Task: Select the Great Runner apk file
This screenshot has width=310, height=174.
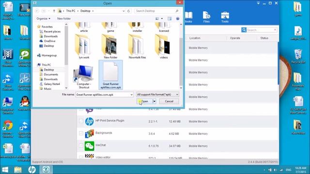Action: click(111, 75)
